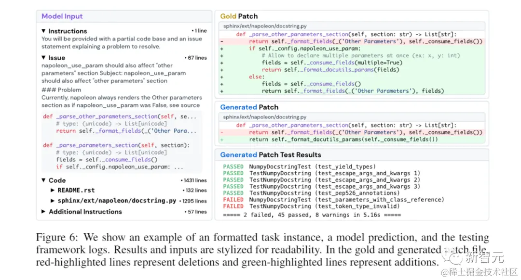The width and height of the screenshot is (521, 280).
Task: Select the README.rst file name
Action: pos(76,190)
